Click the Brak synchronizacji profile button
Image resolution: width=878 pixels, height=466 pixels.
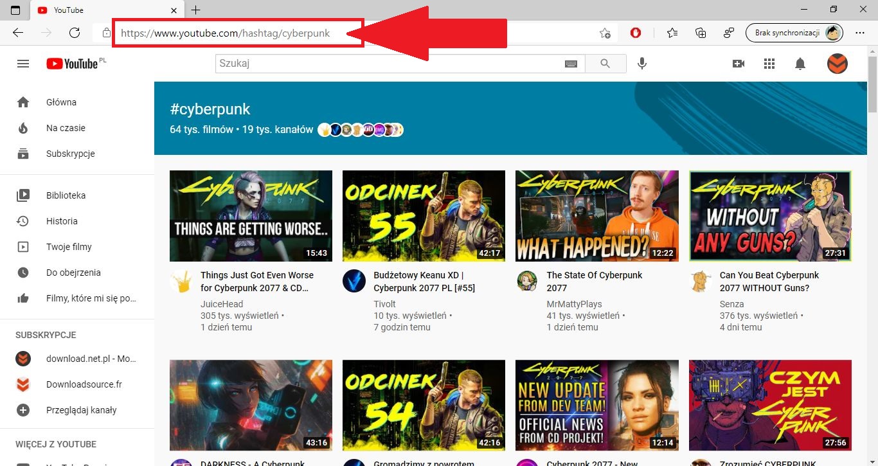click(x=794, y=33)
